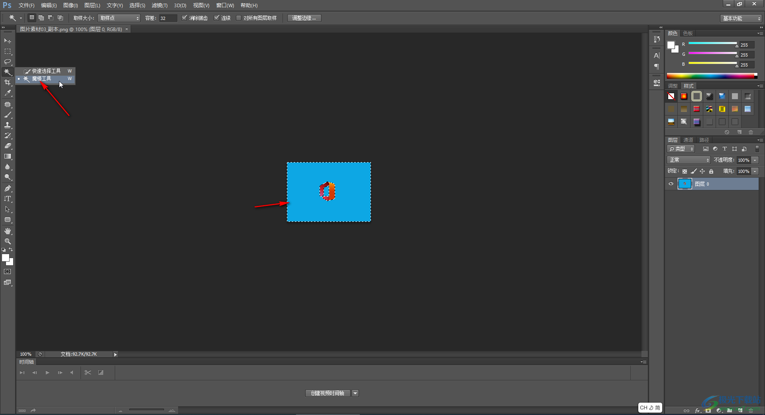Screen dimensions: 765x415
Task: Select the Rounded Rectangle shape tool
Action: [8, 219]
